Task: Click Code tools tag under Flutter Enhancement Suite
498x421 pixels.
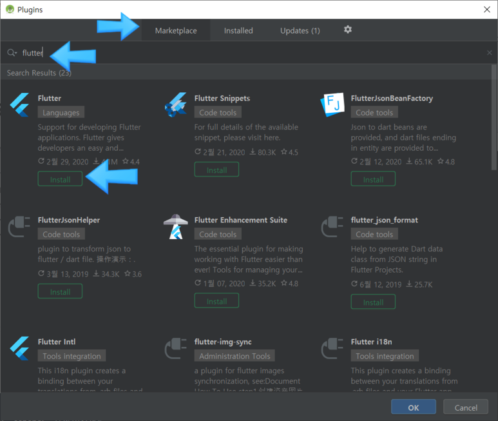Action: click(x=218, y=234)
